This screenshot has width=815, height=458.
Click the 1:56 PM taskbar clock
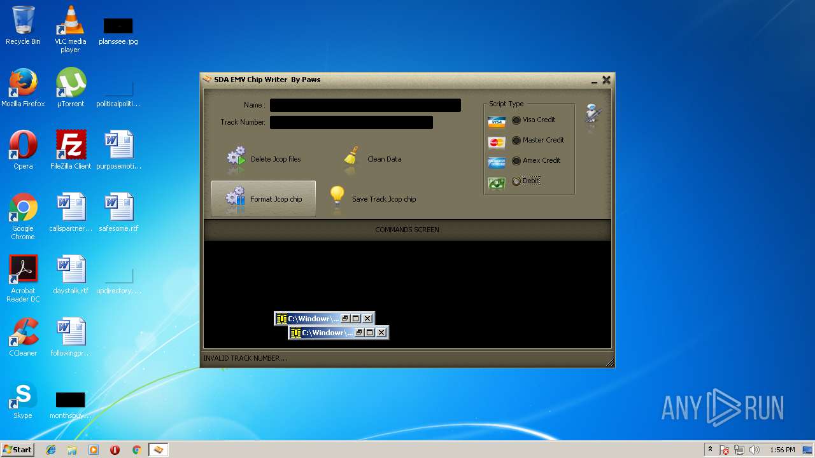coord(782,450)
